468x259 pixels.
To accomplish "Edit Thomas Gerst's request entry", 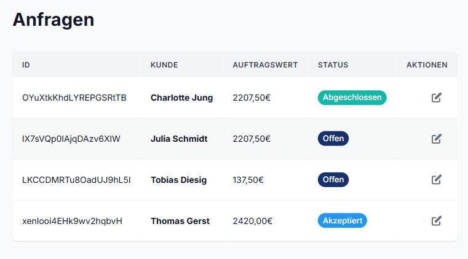I will [x=437, y=221].
